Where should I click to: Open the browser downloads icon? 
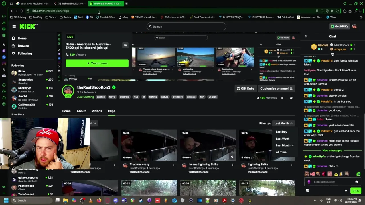tap(355, 11)
